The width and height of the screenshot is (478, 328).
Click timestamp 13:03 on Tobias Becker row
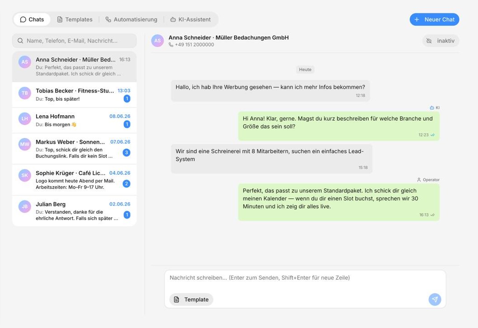click(x=124, y=90)
